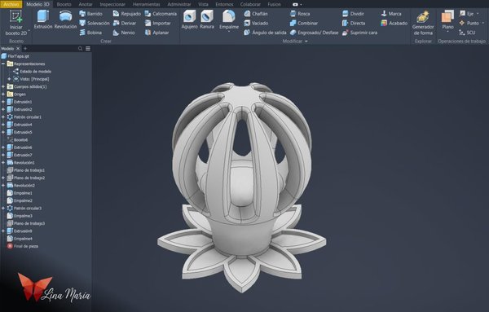The height and width of the screenshot is (312, 489).
Task: Select Final de pieza marker
Action: (x=23, y=246)
